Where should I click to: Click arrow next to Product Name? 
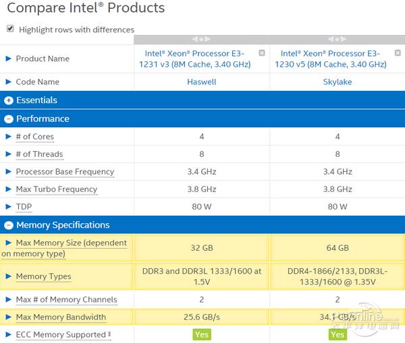pos(9,59)
